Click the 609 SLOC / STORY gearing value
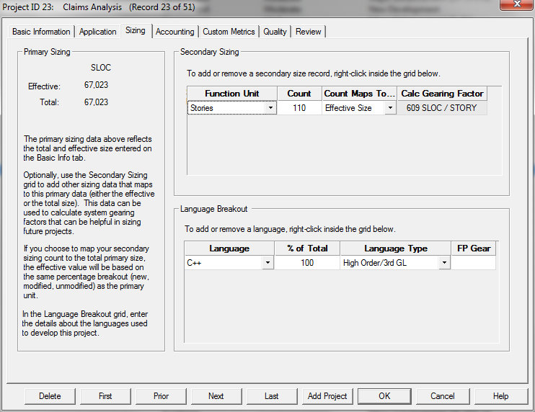The height and width of the screenshot is (412, 535). 441,108
